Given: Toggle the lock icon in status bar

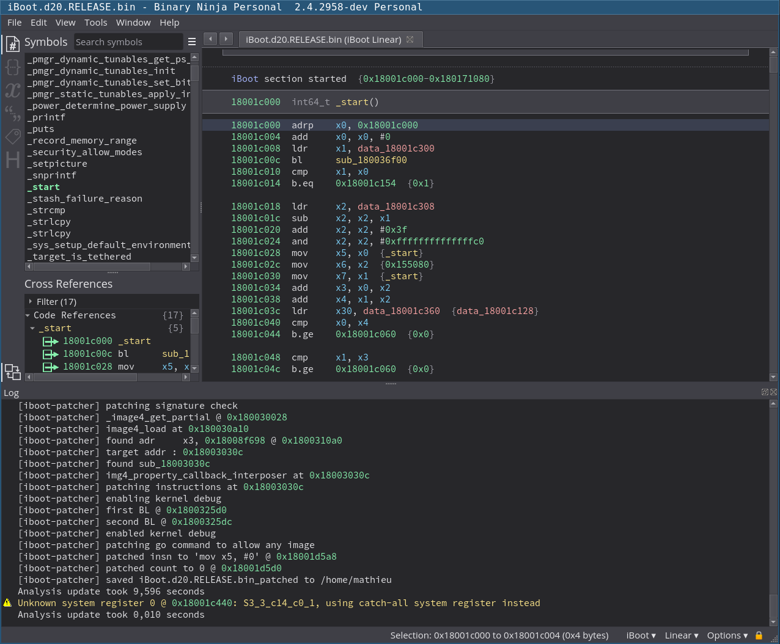Looking at the screenshot, I should click(759, 635).
